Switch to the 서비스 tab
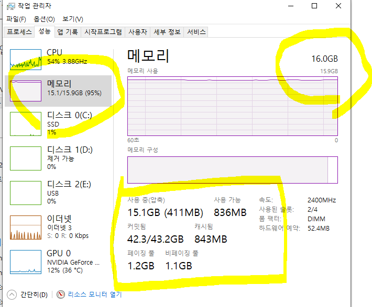 [x=196, y=32]
